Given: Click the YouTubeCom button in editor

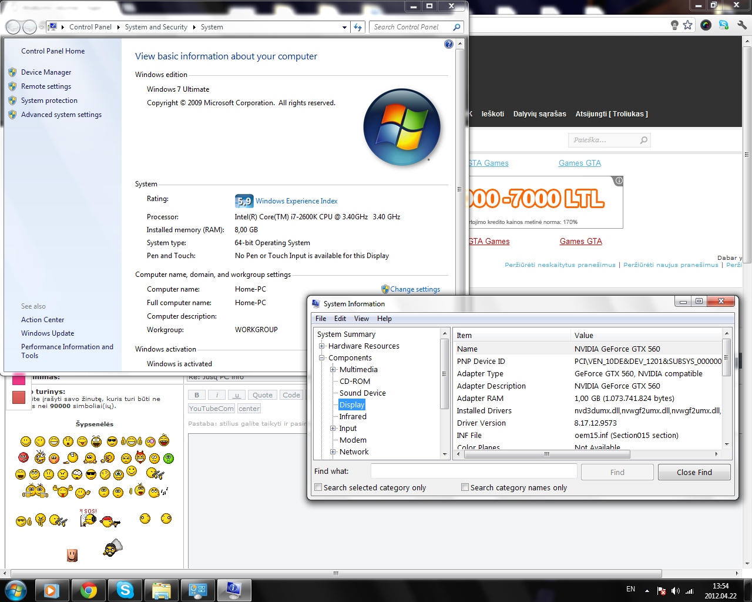Looking at the screenshot, I should (211, 409).
